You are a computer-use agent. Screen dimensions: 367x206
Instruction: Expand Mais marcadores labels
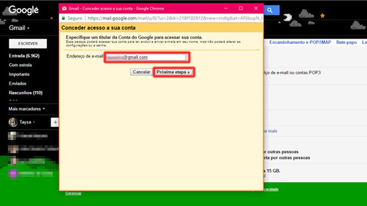(x=27, y=109)
